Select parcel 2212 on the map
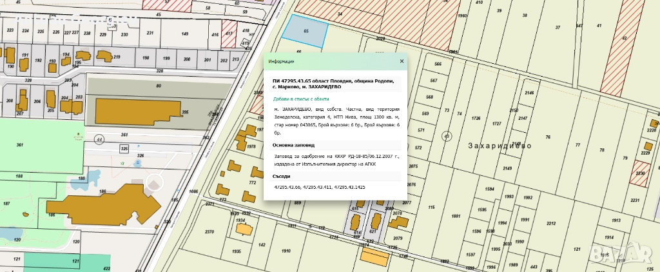Screen dimensions: 660x272 (x=550, y=224)
